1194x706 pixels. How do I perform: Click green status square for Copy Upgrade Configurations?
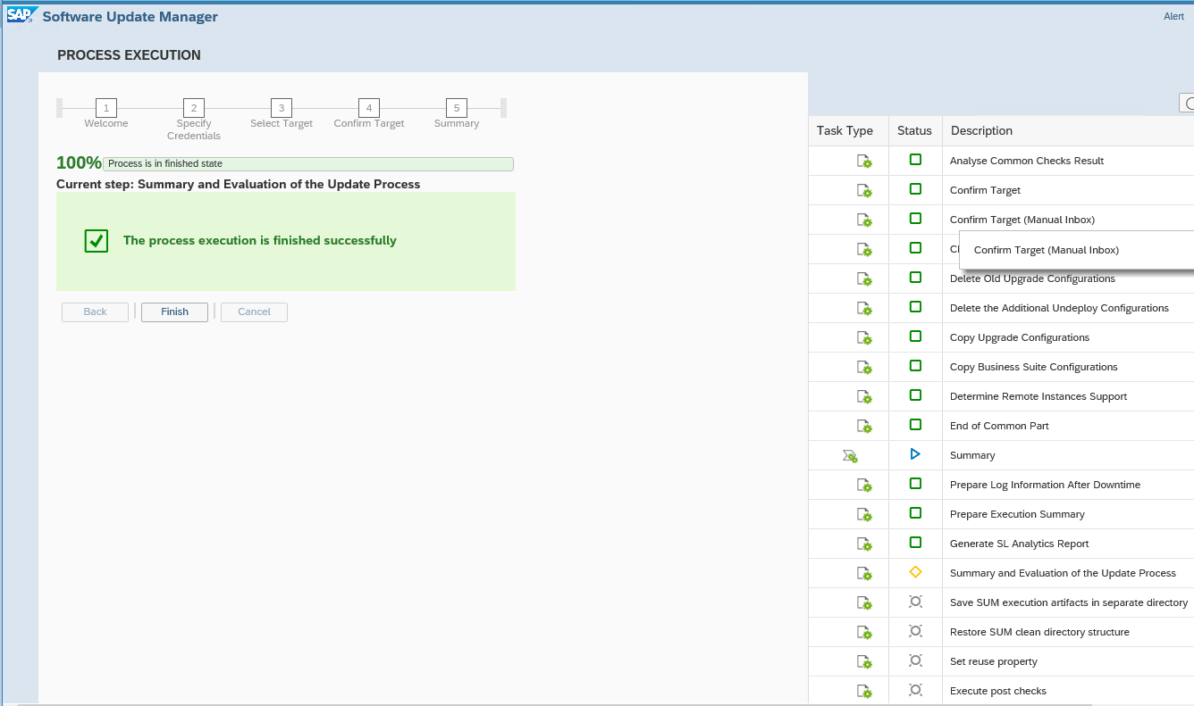pyautogui.click(x=915, y=336)
